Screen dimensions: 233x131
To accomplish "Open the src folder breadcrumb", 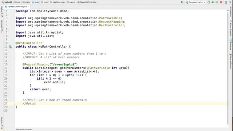I will click(17, 2).
